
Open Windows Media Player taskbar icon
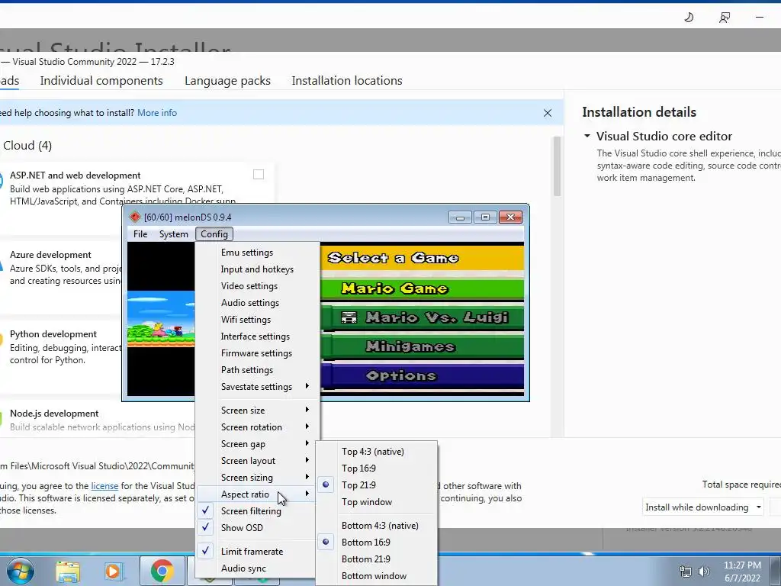113,571
